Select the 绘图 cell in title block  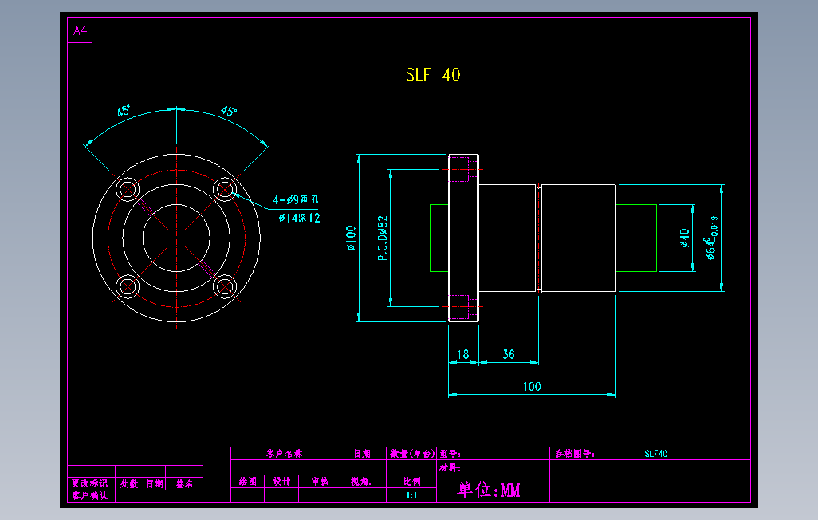pos(248,482)
